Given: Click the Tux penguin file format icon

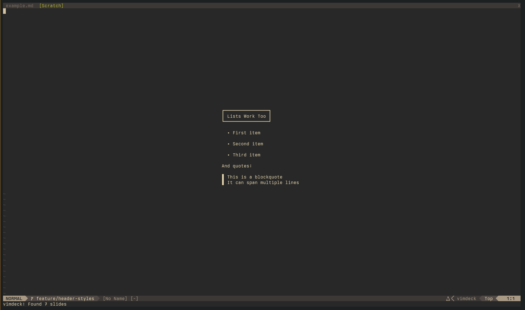Looking at the screenshot, I should point(448,299).
